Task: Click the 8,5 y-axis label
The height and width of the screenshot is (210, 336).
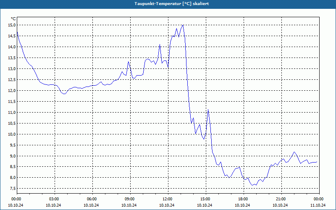Action: [13, 167]
